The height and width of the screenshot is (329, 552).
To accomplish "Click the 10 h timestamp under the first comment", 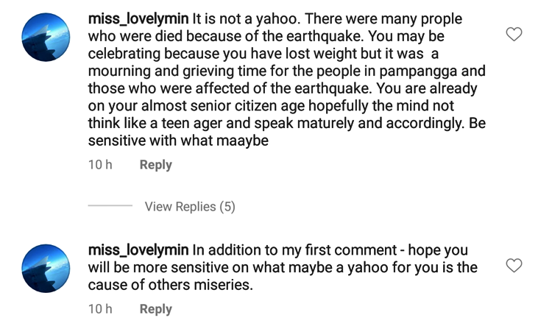I will click(100, 165).
